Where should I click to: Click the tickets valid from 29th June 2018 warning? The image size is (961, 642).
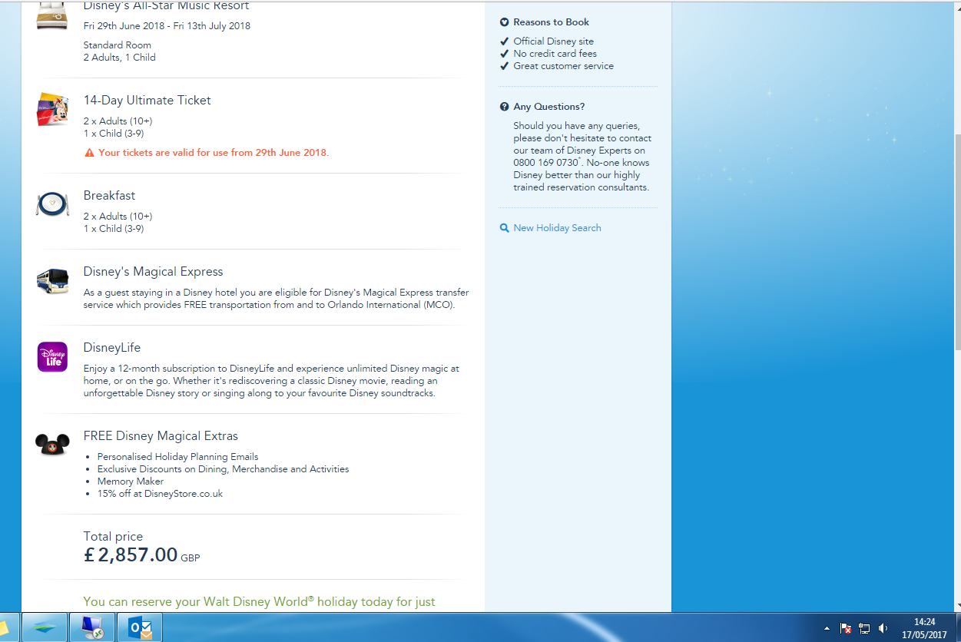pos(214,153)
